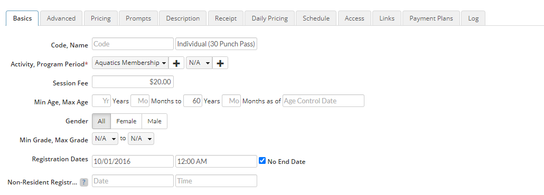The height and width of the screenshot is (195, 544).
Task: Click the Min Age Months field
Action: tap(140, 101)
